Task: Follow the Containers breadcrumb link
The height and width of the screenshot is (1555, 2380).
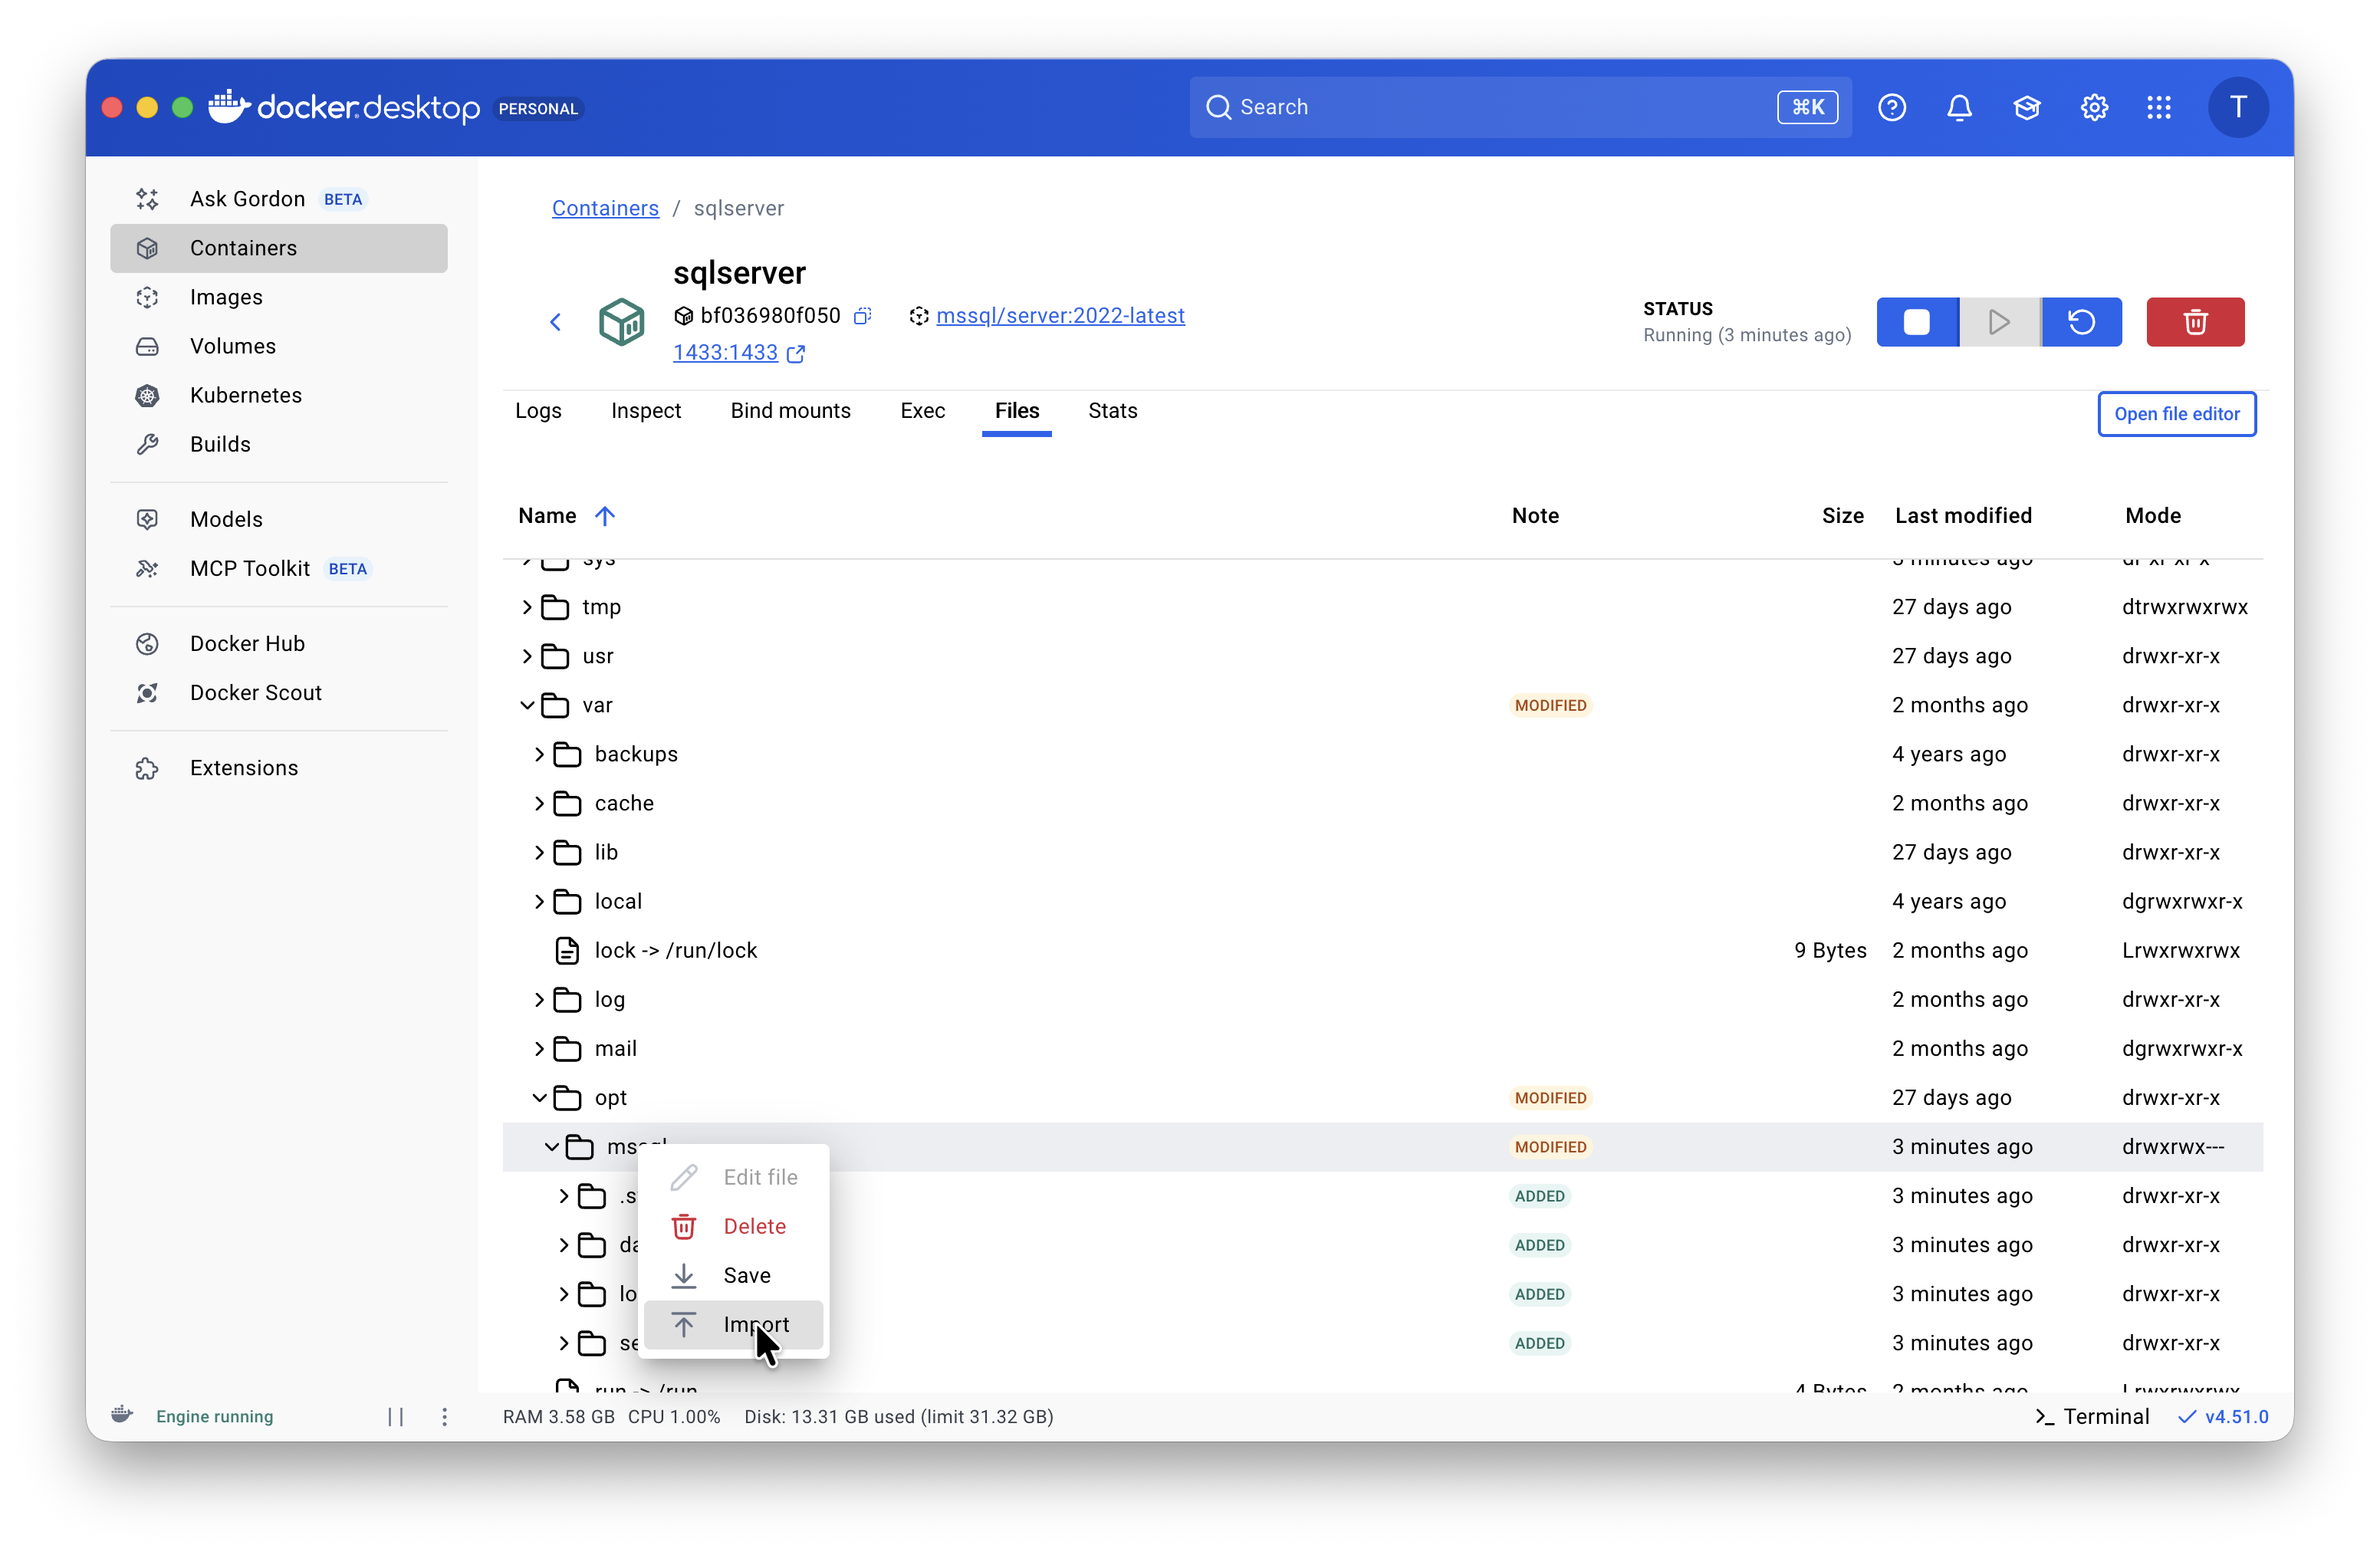Action: pos(605,208)
